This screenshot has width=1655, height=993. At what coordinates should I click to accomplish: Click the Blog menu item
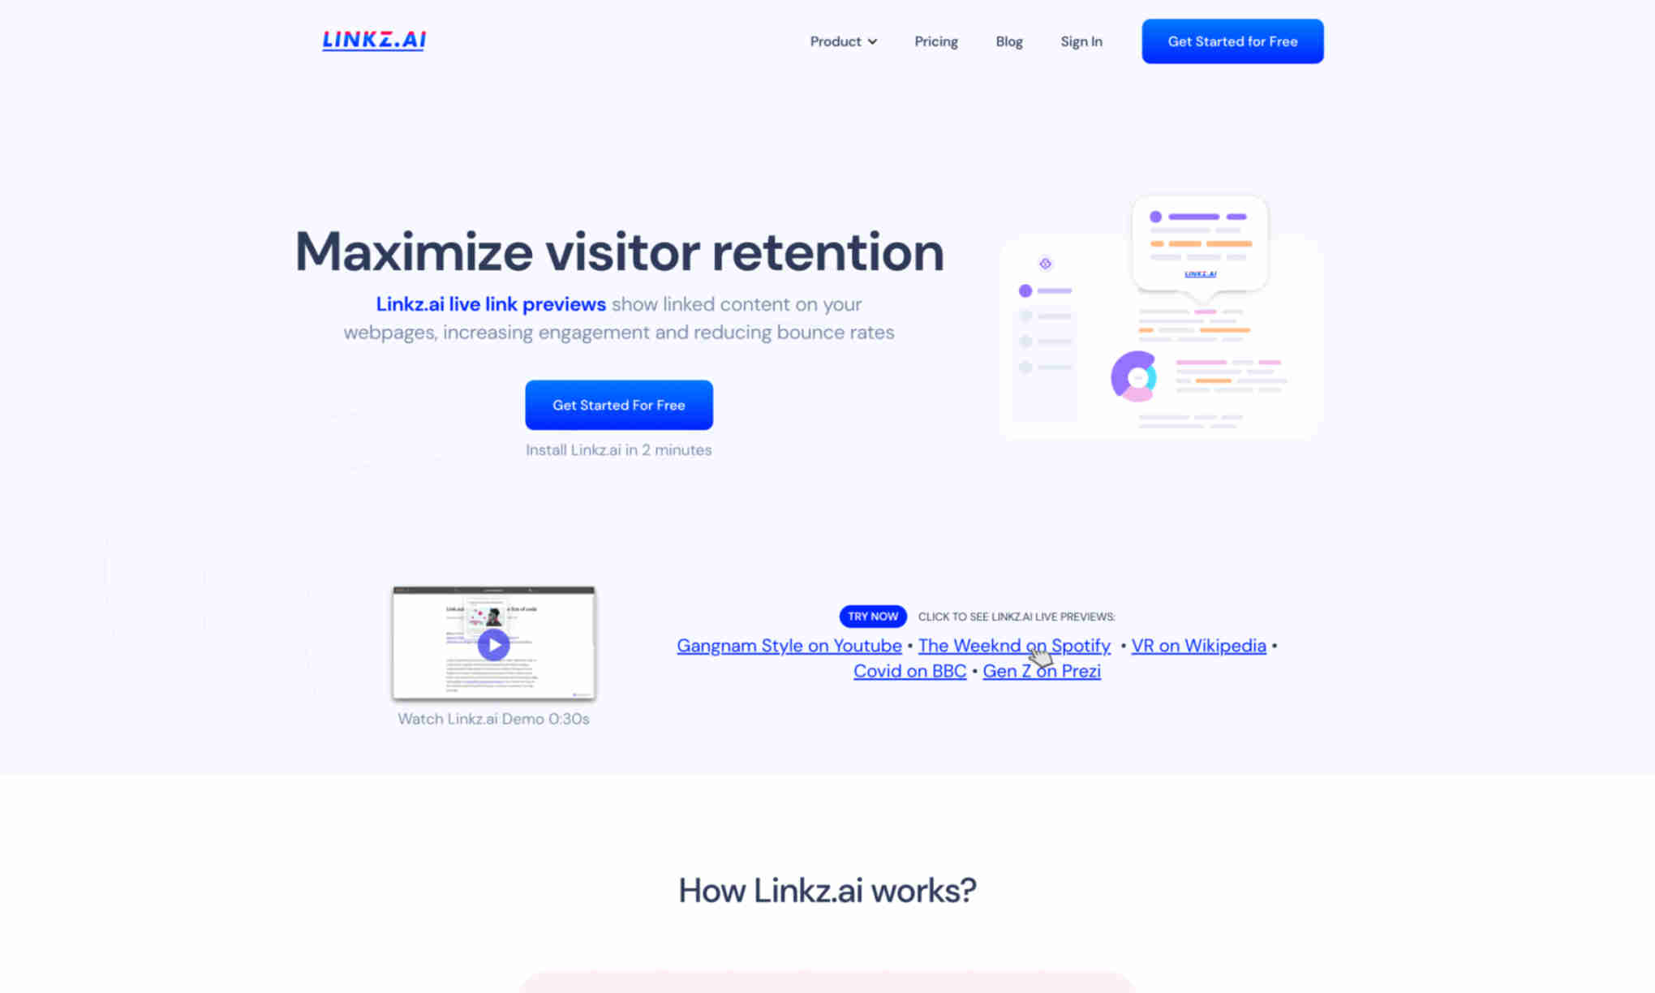click(x=1009, y=41)
